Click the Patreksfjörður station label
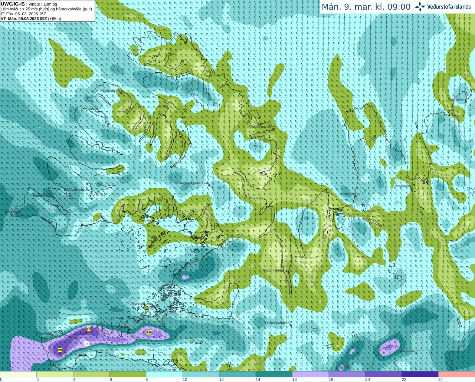Screen dimensions: 475x382 point(43,195)
